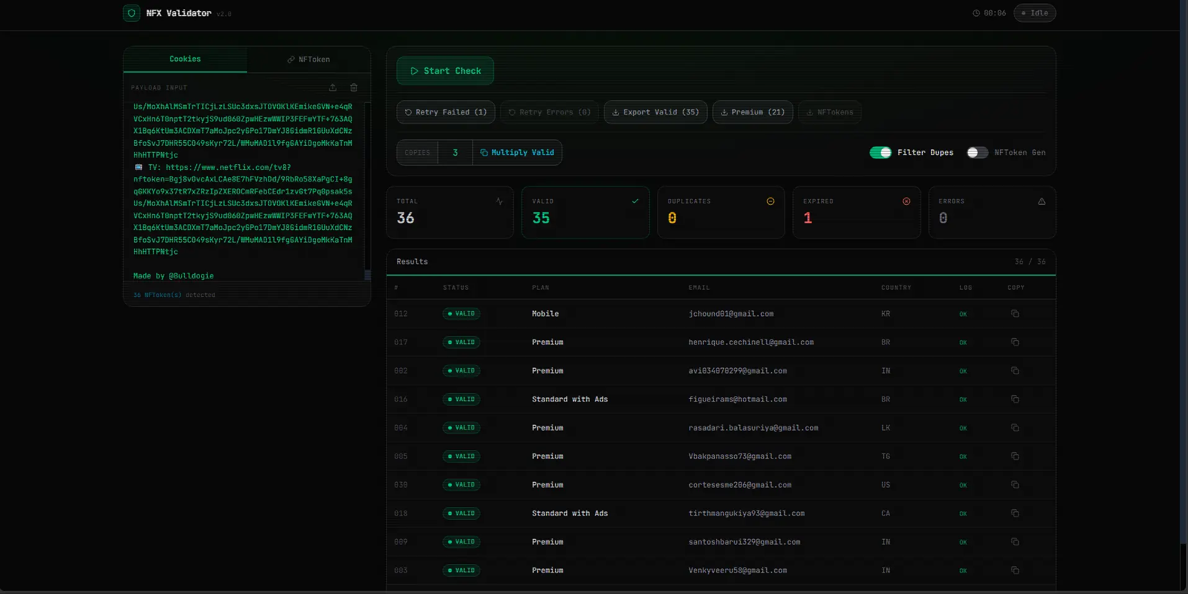Click email santoshbarui329@gmail.com

pyautogui.click(x=744, y=542)
